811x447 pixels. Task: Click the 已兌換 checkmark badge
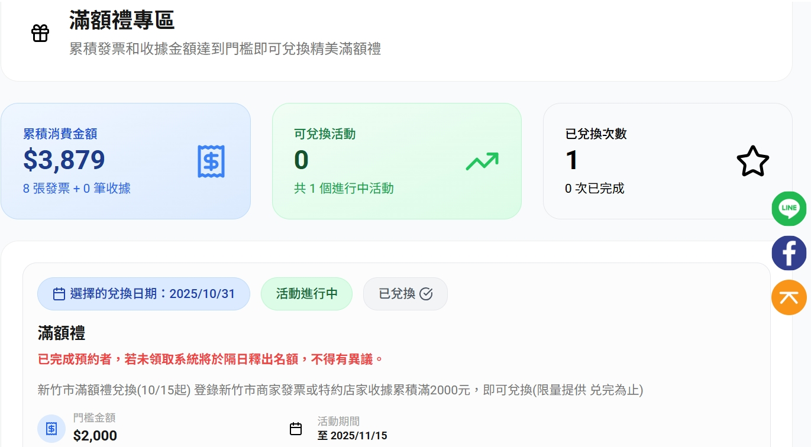[x=405, y=294]
